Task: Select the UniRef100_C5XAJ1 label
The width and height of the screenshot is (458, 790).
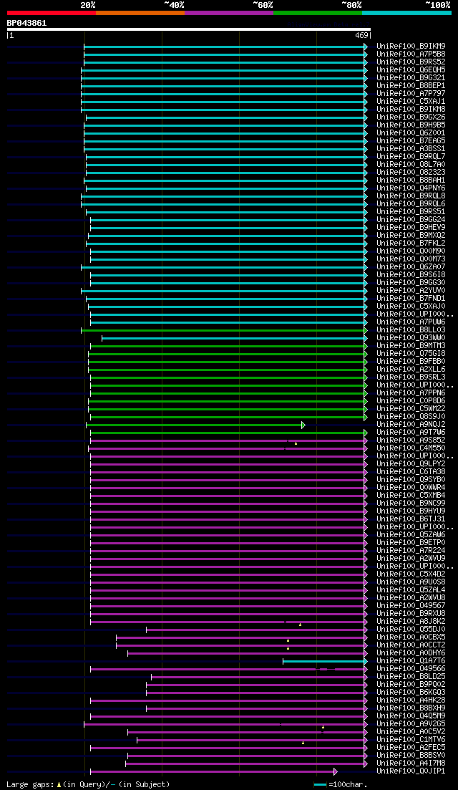Action: tap(411, 101)
